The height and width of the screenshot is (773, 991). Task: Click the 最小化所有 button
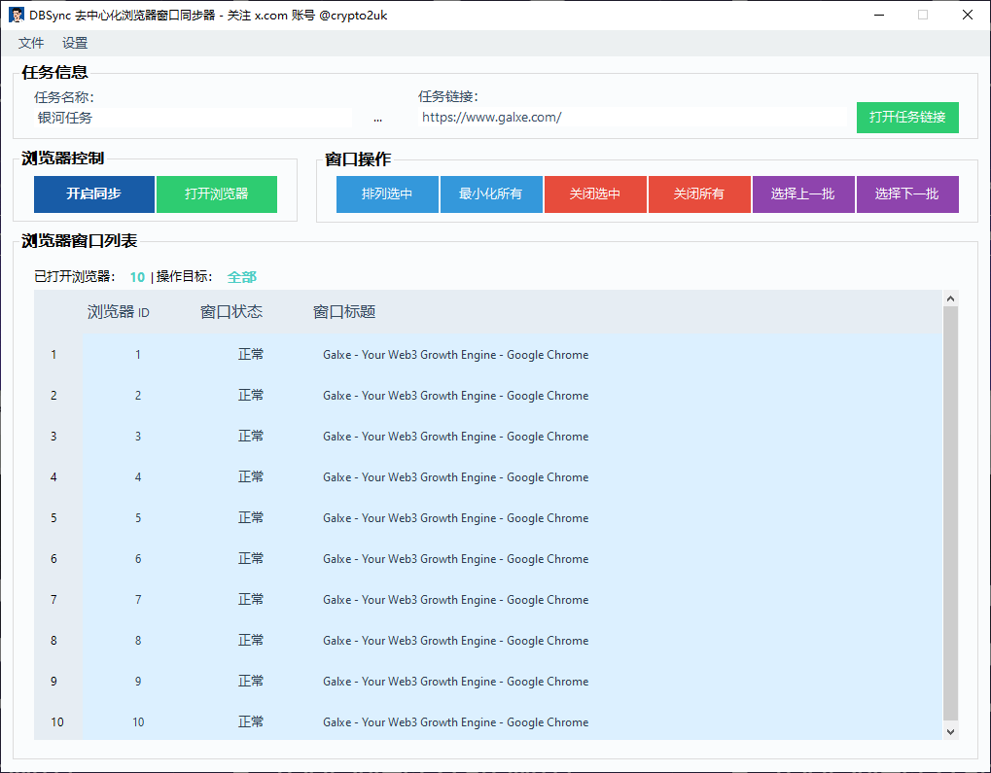(491, 194)
